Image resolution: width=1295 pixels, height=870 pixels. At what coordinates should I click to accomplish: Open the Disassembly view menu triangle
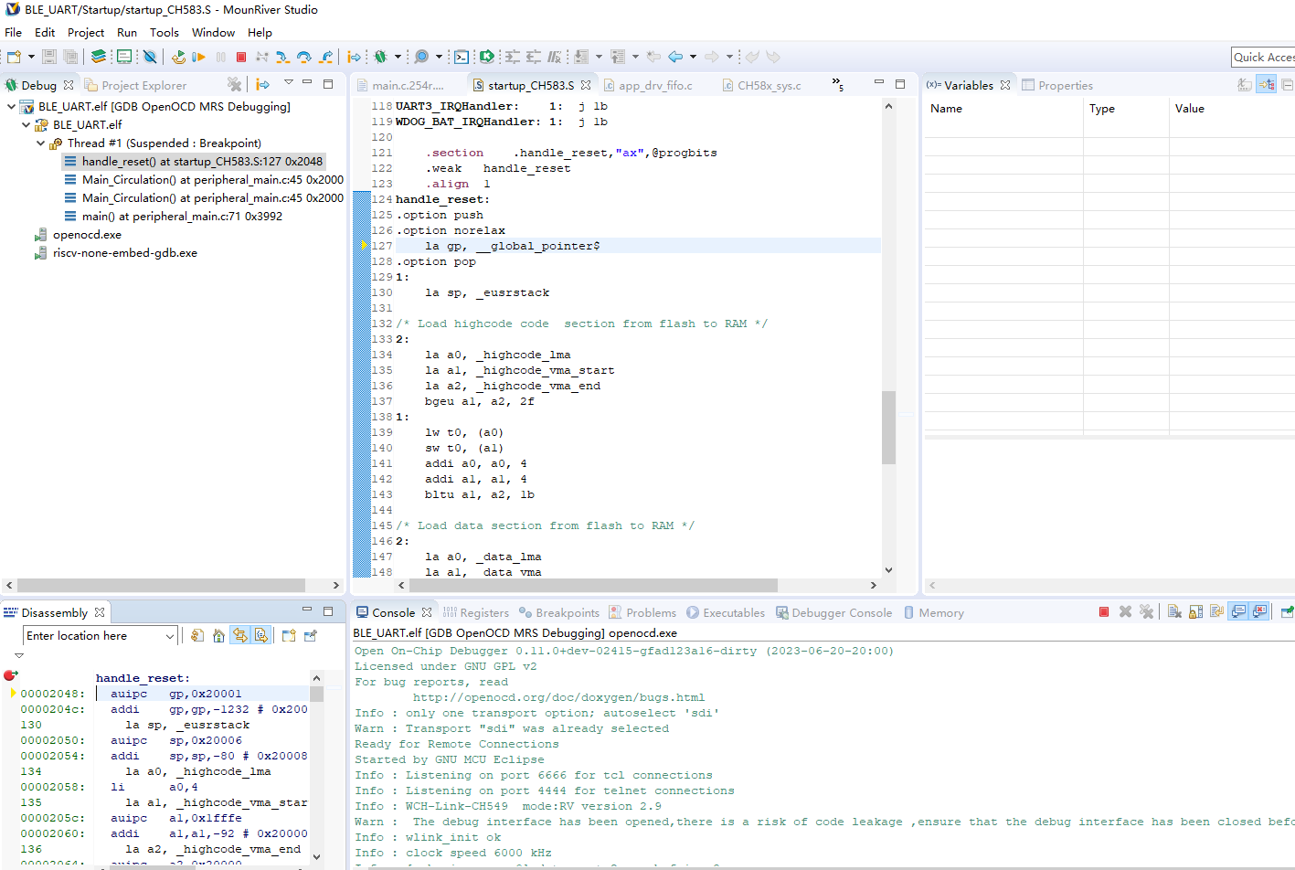coord(18,655)
